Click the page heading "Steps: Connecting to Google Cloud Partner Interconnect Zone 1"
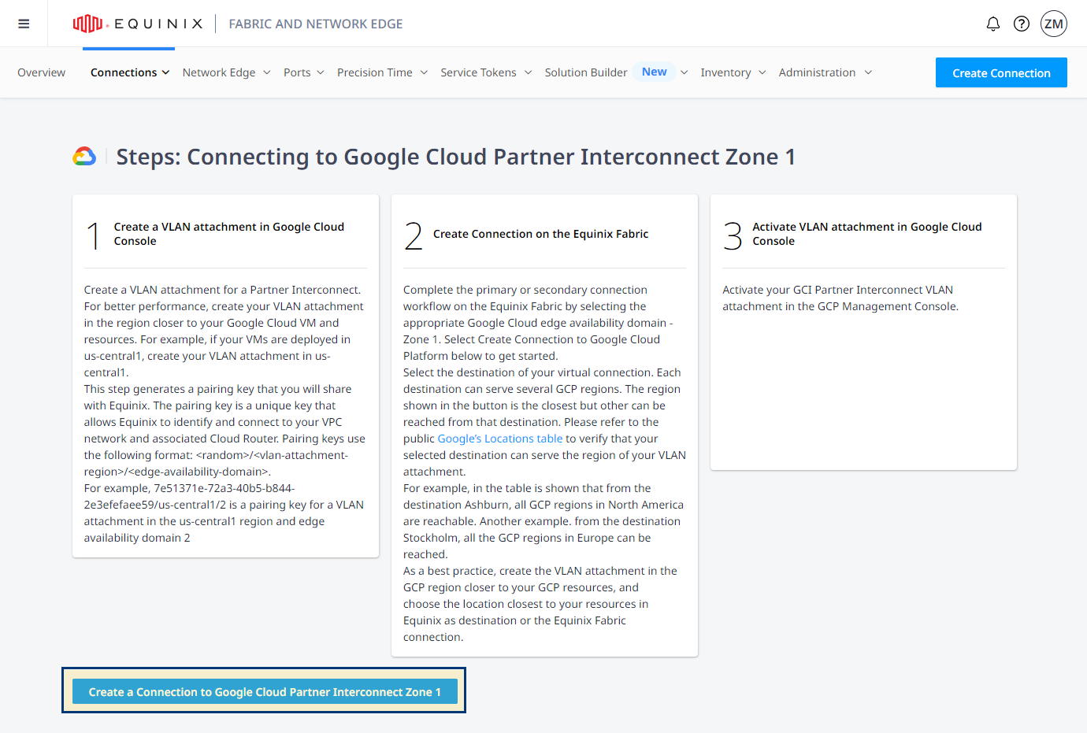 pos(455,157)
